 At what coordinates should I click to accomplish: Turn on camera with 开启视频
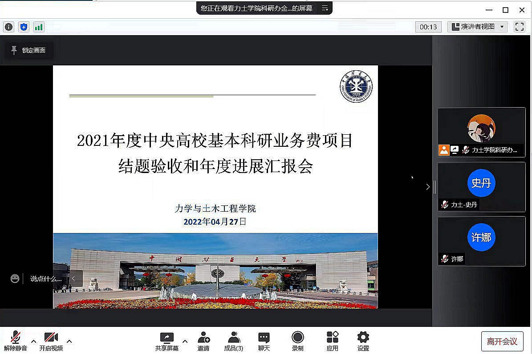(x=51, y=341)
